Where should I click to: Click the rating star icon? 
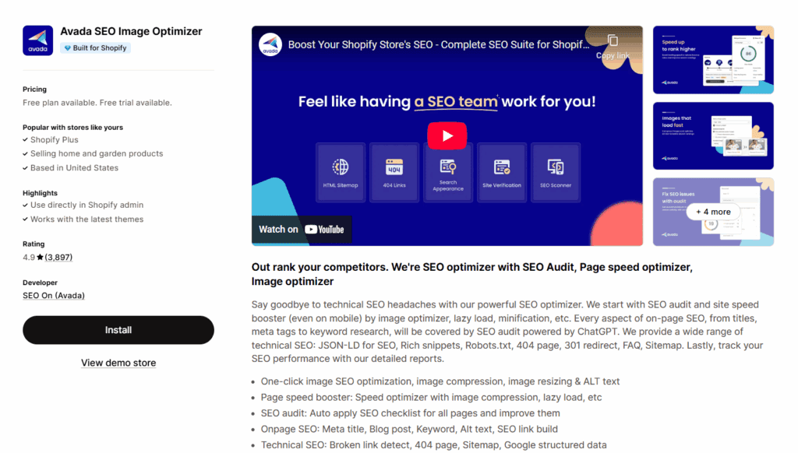(x=41, y=258)
